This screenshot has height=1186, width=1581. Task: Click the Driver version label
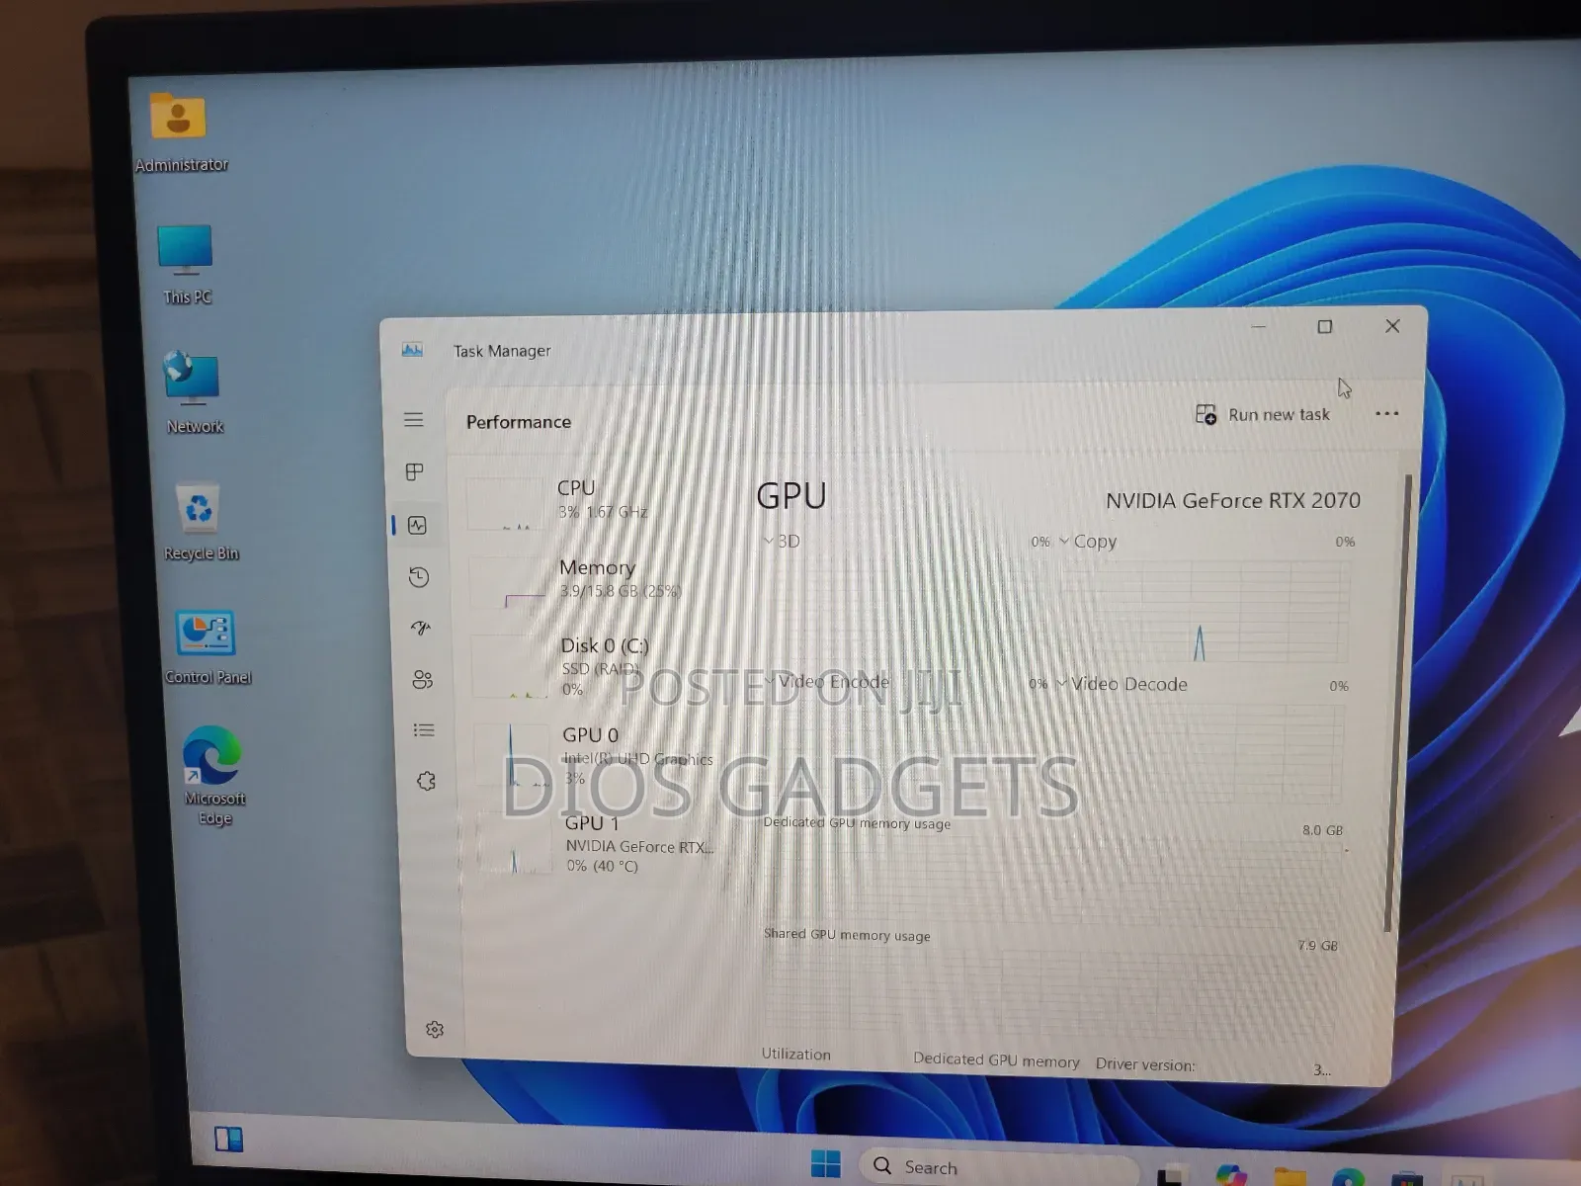(x=1144, y=1064)
